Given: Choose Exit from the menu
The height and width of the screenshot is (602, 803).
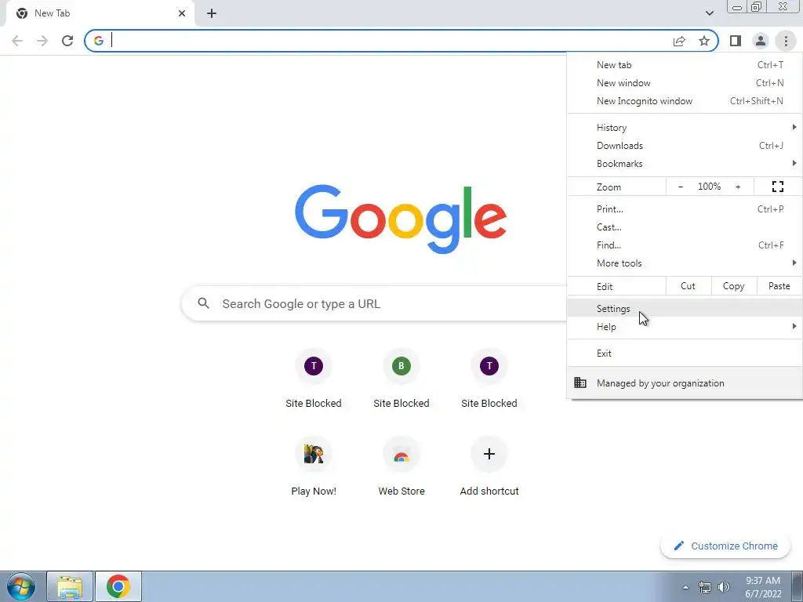Looking at the screenshot, I should click(684, 354).
